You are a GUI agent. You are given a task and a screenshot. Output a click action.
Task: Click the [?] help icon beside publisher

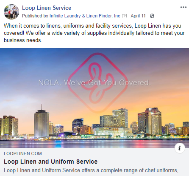point(124,16)
